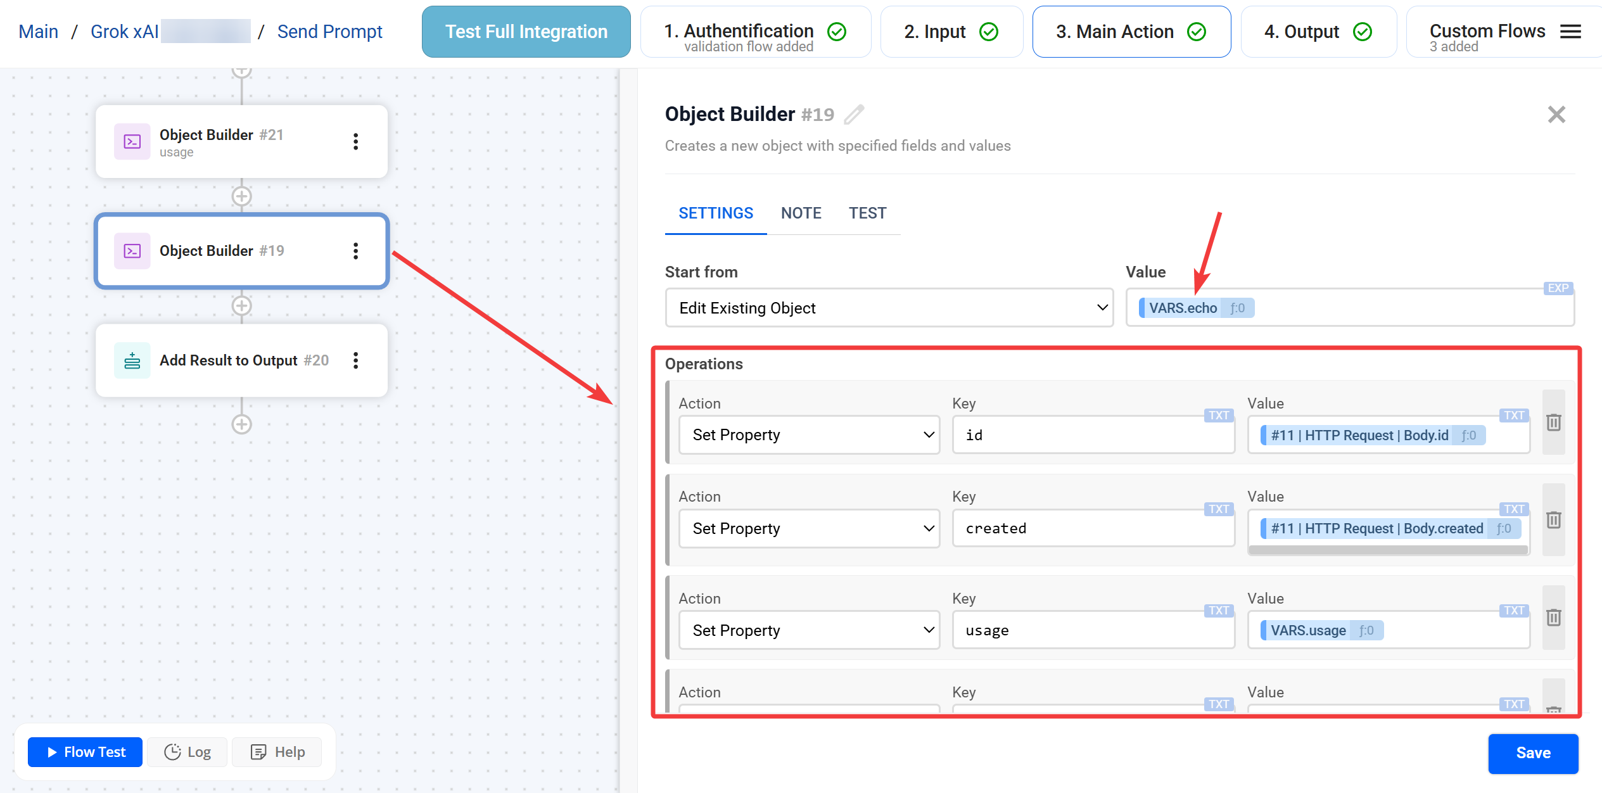Image resolution: width=1602 pixels, height=793 pixels.
Task: Delete the 'usage' operation row
Action: tap(1553, 618)
